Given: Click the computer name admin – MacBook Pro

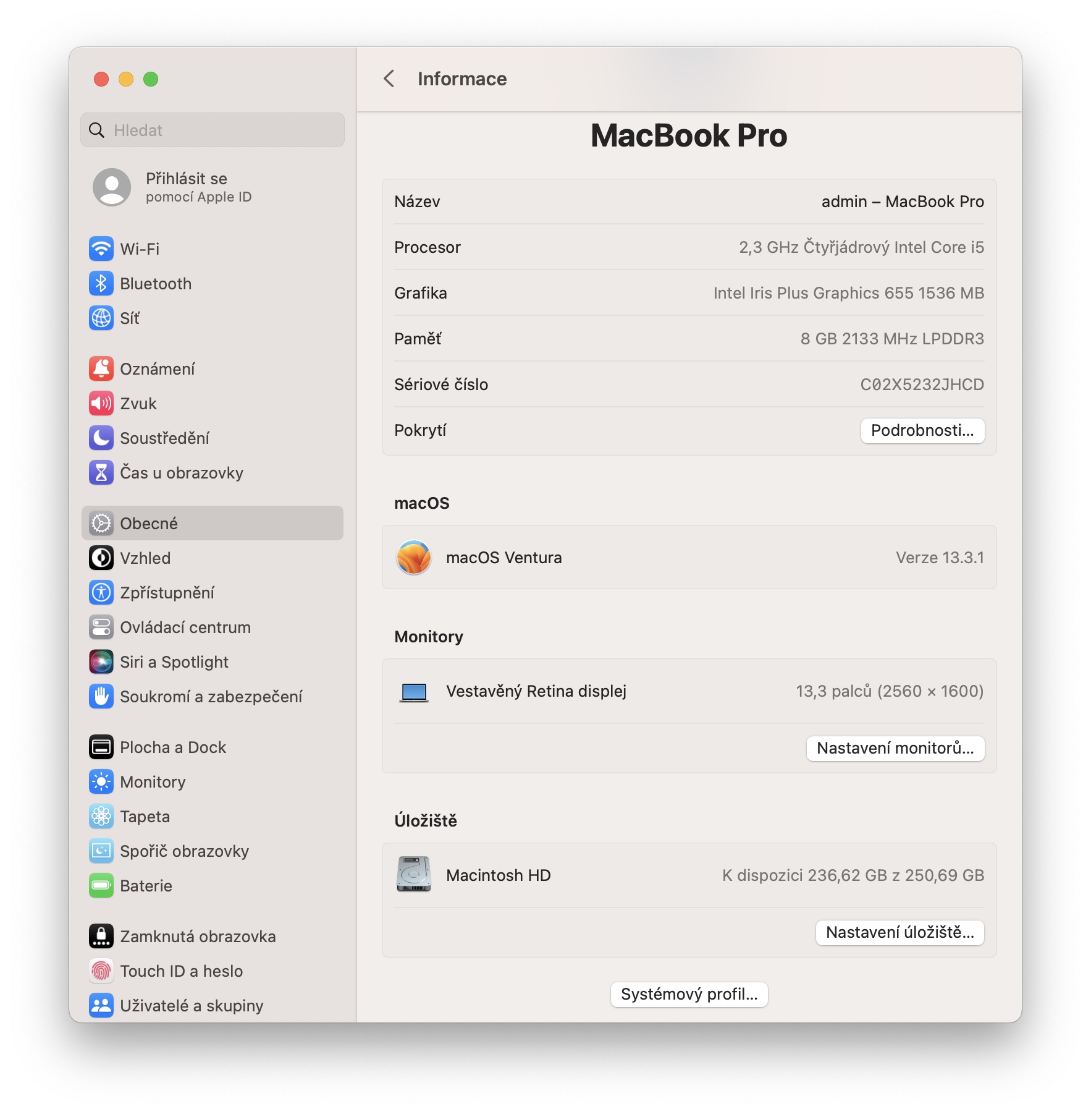Looking at the screenshot, I should (x=903, y=202).
